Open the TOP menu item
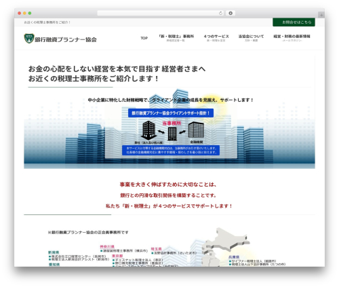 (x=144, y=38)
